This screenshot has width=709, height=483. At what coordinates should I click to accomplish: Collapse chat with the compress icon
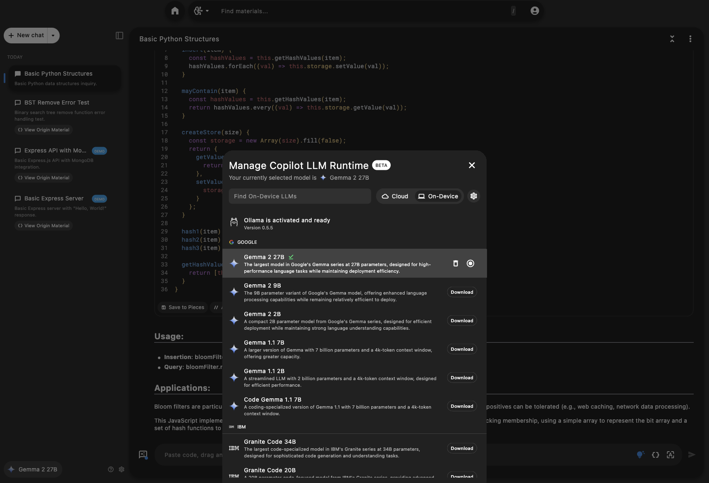pos(672,39)
